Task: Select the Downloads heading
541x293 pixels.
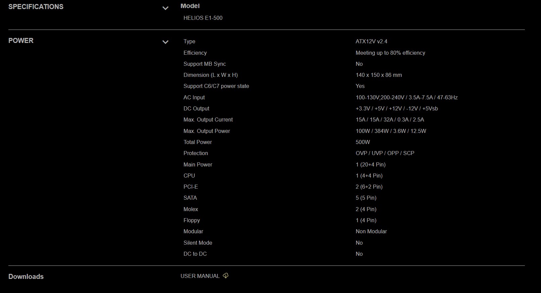Action: tap(26, 277)
